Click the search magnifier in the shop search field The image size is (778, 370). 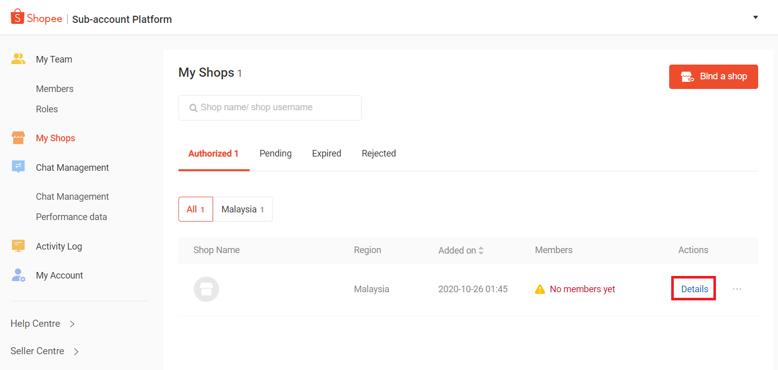pos(193,107)
